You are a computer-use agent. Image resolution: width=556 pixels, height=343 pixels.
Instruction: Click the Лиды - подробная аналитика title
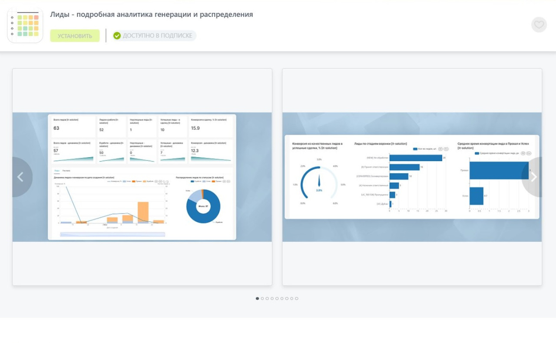[x=151, y=14]
